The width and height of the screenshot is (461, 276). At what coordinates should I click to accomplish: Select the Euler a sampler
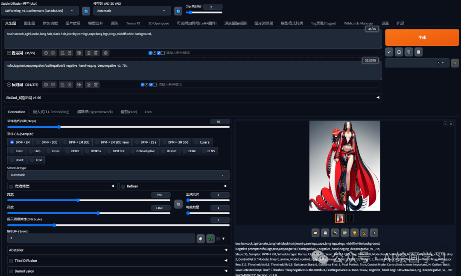click(202, 142)
